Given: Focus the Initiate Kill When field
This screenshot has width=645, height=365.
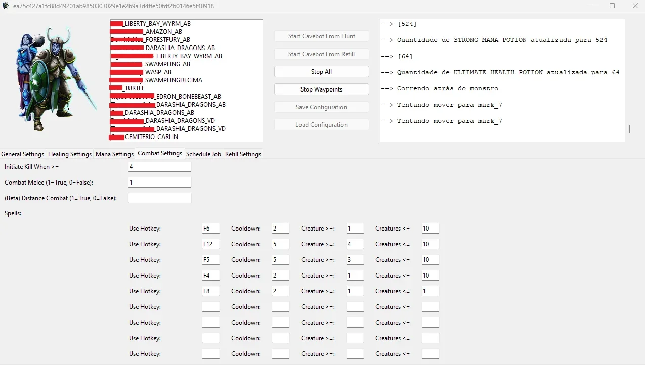Looking at the screenshot, I should (160, 167).
